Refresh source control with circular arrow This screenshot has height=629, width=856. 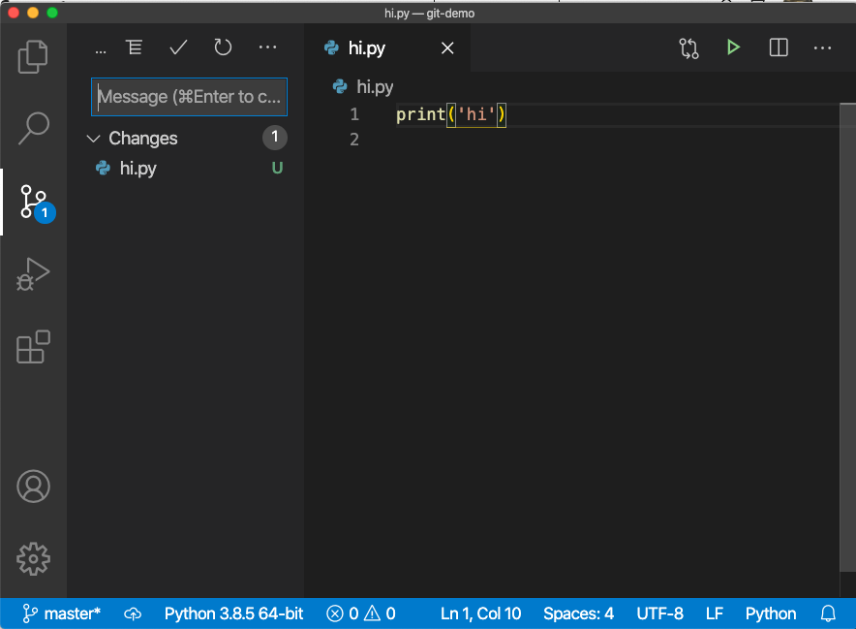(223, 47)
